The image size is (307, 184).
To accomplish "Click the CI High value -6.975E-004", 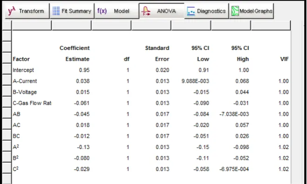I will tap(234, 169).
